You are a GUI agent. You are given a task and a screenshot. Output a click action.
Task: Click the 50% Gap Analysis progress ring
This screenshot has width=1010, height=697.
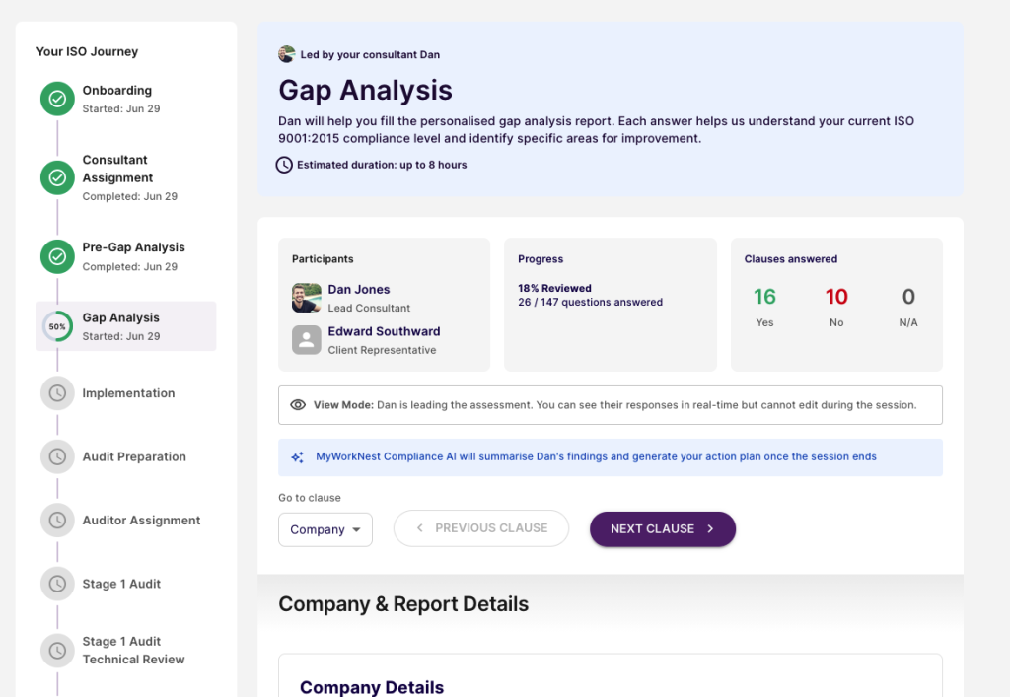pyautogui.click(x=57, y=326)
